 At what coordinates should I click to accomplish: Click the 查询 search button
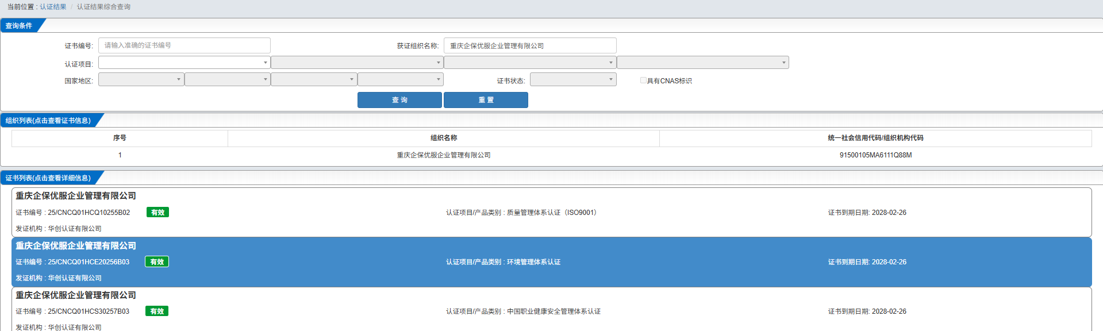click(x=399, y=100)
